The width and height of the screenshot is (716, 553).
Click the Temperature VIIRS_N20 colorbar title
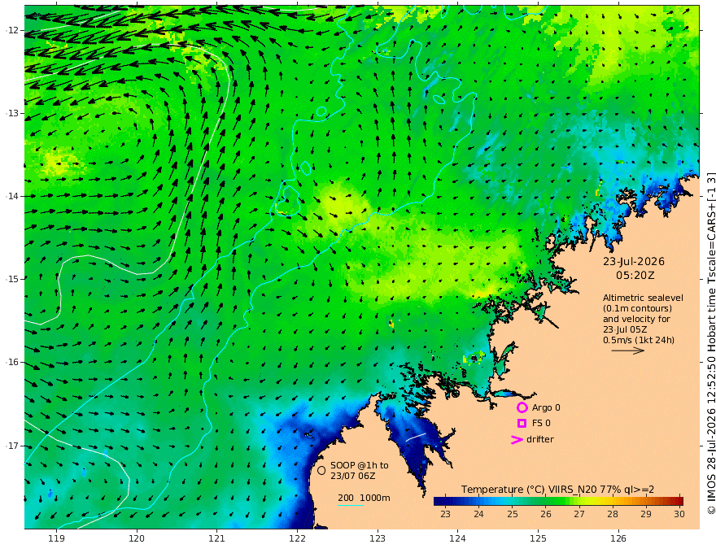557,490
